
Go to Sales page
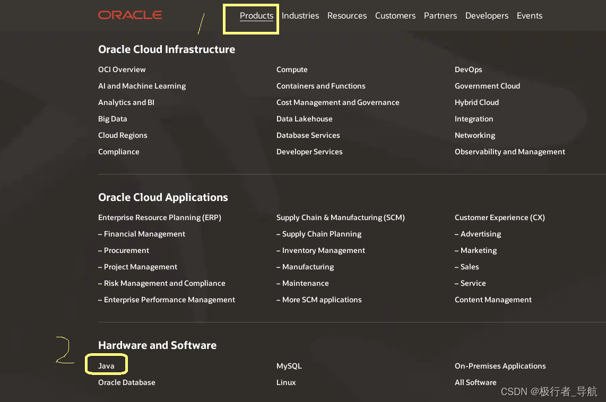pyautogui.click(x=467, y=267)
